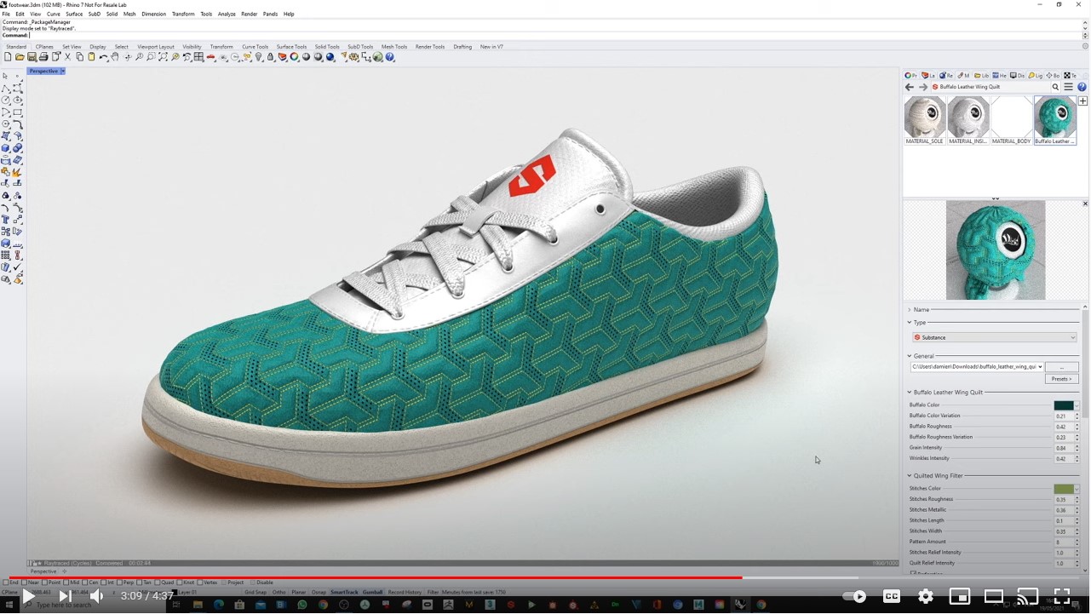The image size is (1091, 614).
Task: Switch to the Render Tools toolbar tab
Action: (x=430, y=47)
